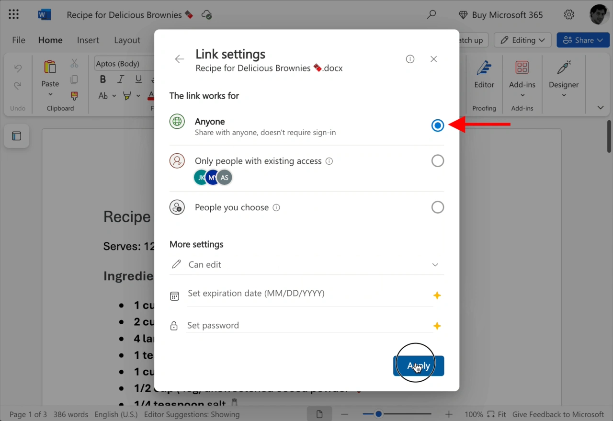Switch to the Insert tab
Viewport: 613px width, 421px height.
(88, 40)
